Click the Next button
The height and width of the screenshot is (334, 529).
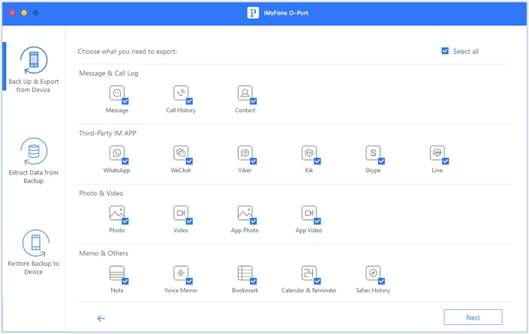pyautogui.click(x=473, y=318)
